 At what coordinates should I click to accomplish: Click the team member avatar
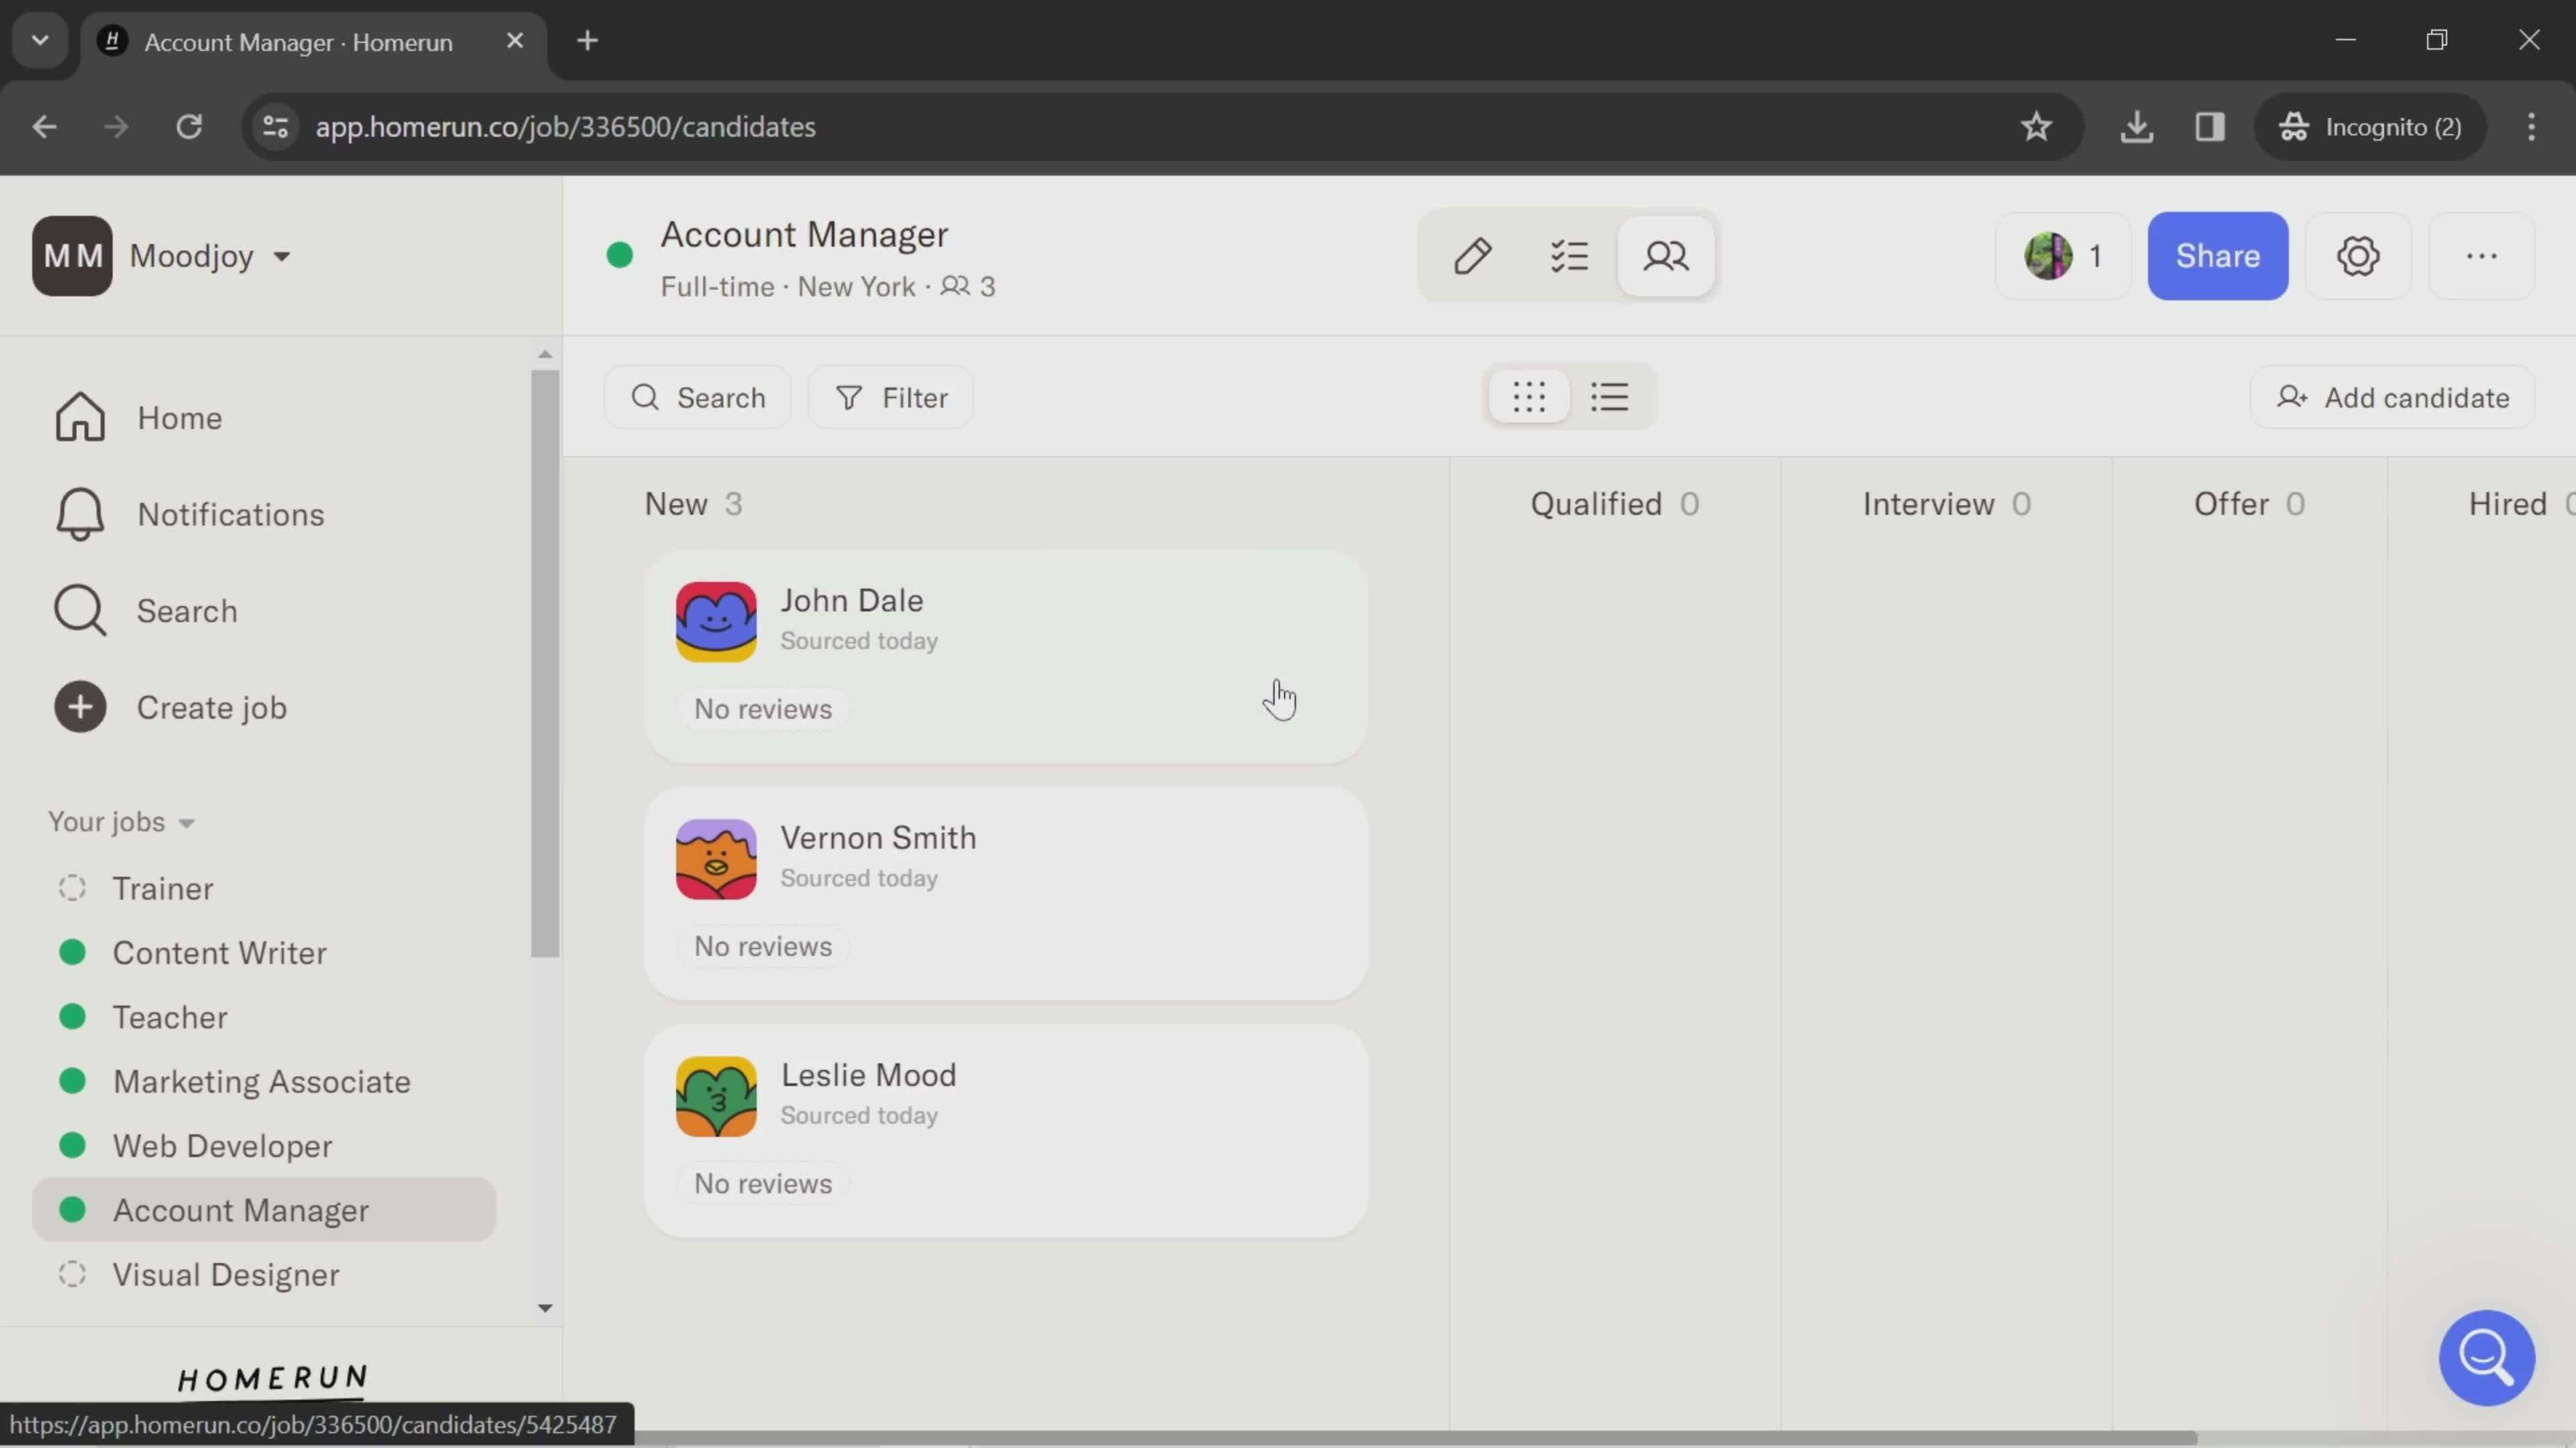coord(2048,256)
